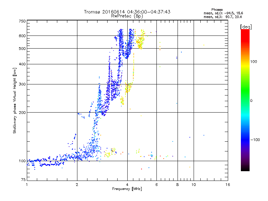Click the 'Phases' header label
268x201 pixels.
[217, 10]
